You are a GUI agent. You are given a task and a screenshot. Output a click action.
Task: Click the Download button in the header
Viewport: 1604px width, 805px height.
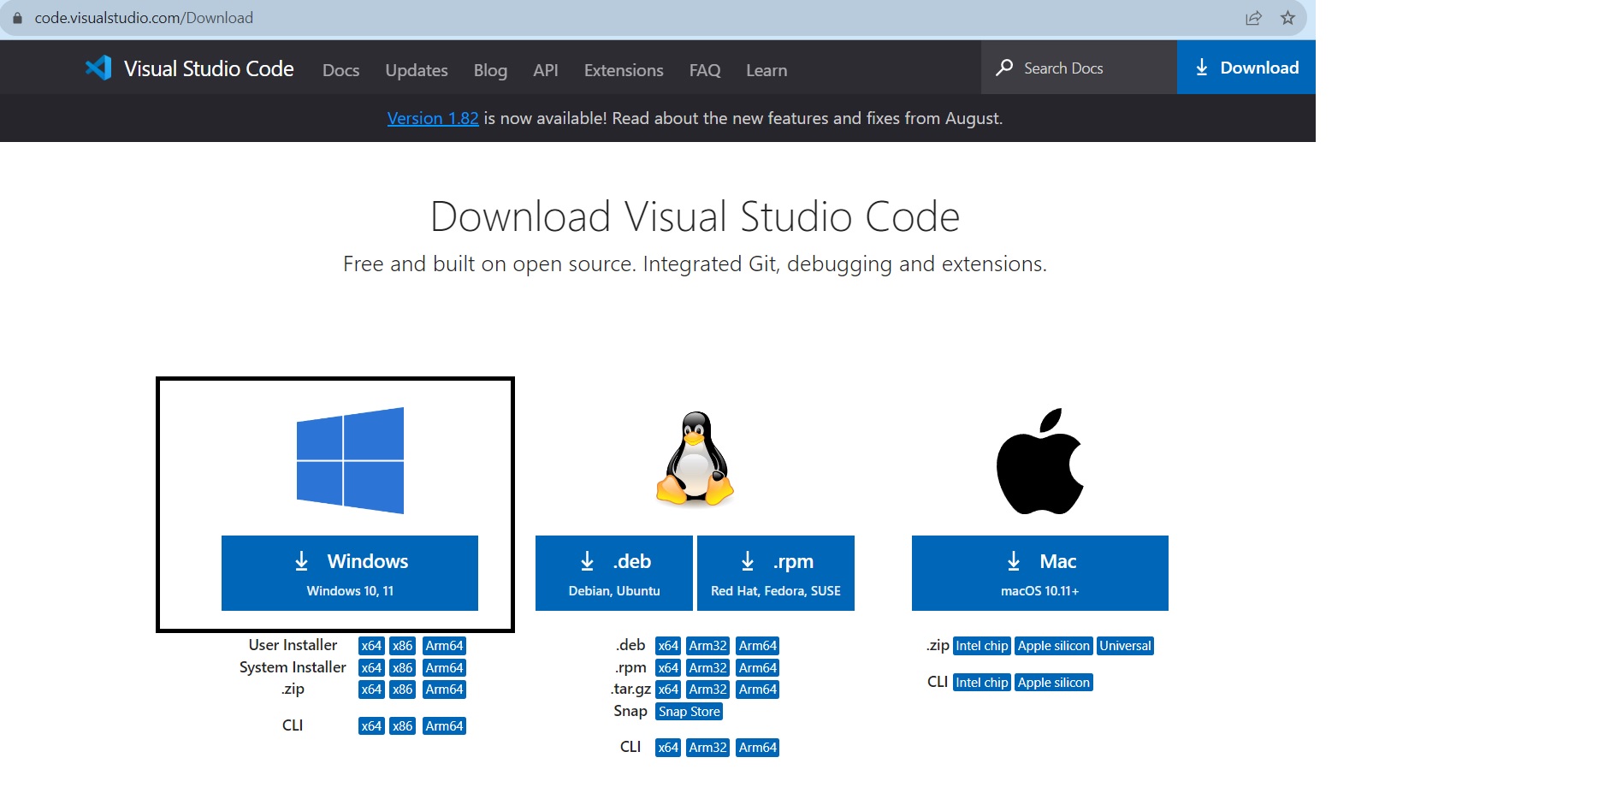pyautogui.click(x=1246, y=68)
